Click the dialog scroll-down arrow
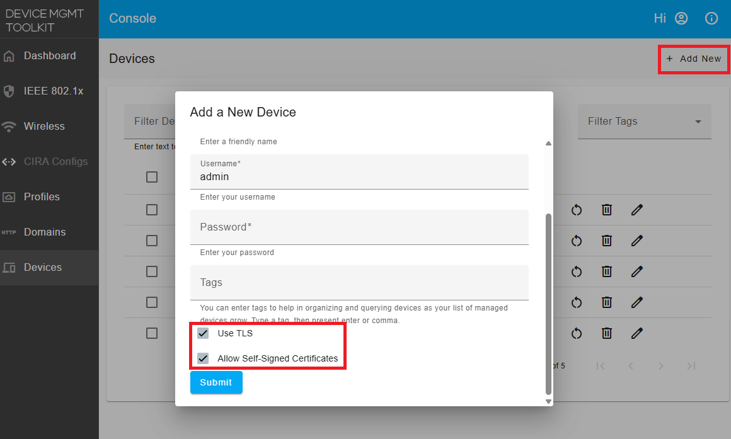 coord(548,401)
